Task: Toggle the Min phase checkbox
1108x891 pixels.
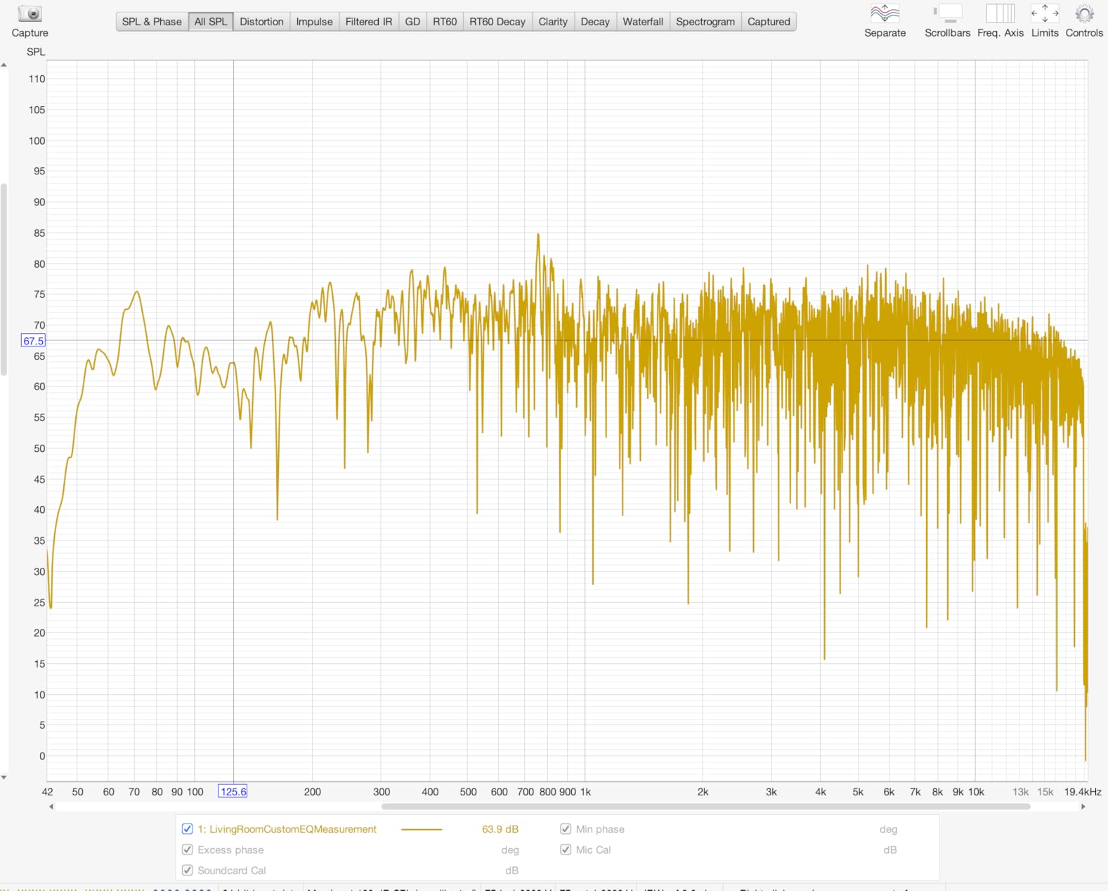Action: (566, 829)
